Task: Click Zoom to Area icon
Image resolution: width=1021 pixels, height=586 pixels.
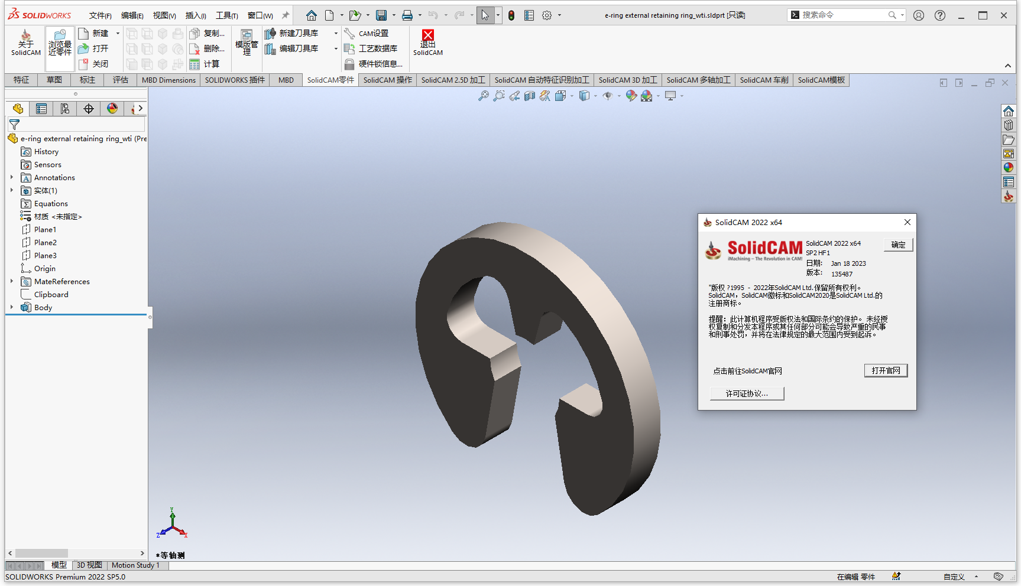Action: (x=499, y=96)
